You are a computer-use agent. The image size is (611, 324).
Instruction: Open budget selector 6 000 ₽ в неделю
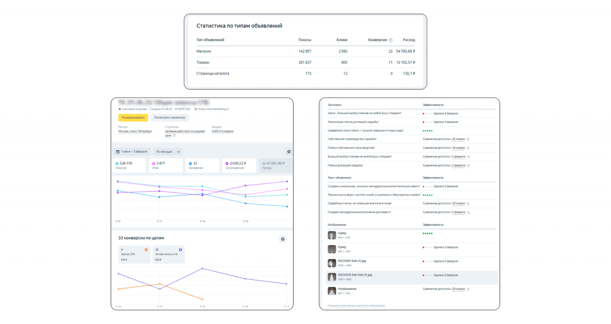pyautogui.click(x=223, y=131)
